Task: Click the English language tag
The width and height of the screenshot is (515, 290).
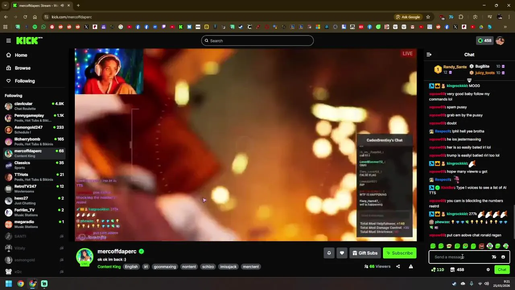Action: point(131,267)
